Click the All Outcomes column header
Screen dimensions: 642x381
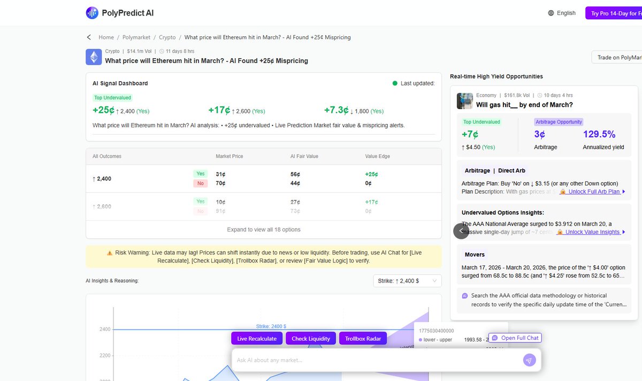(107, 157)
